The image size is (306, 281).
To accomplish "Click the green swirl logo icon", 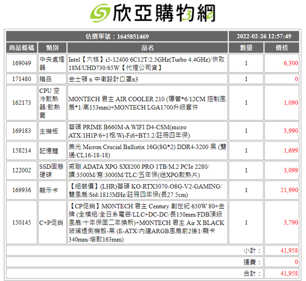I will click(100, 13).
